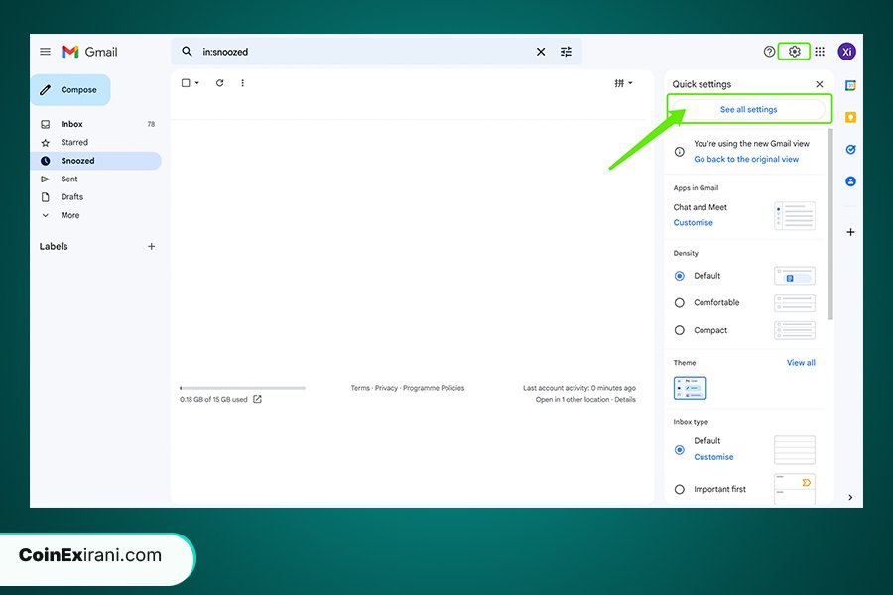
Task: Refresh the mail list
Action: (x=220, y=83)
